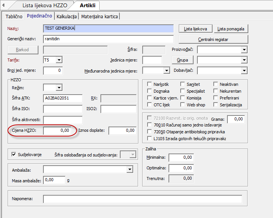Click the Cijena HZZO input field
Image resolution: width=273 pixels, height=218 pixels.
tap(57, 131)
